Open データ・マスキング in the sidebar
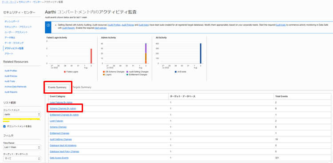 14,43
